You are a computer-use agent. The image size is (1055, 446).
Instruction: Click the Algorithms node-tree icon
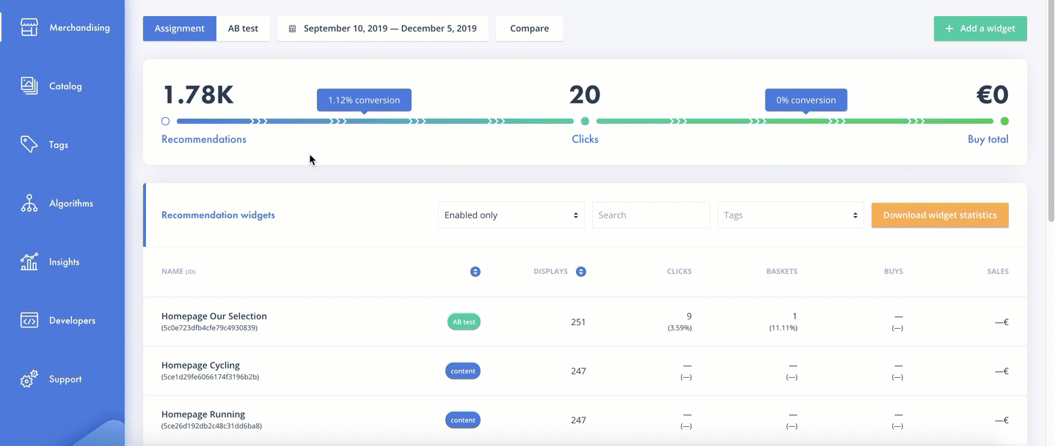pyautogui.click(x=29, y=203)
